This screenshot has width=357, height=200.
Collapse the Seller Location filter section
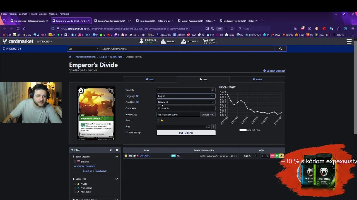click(117, 157)
